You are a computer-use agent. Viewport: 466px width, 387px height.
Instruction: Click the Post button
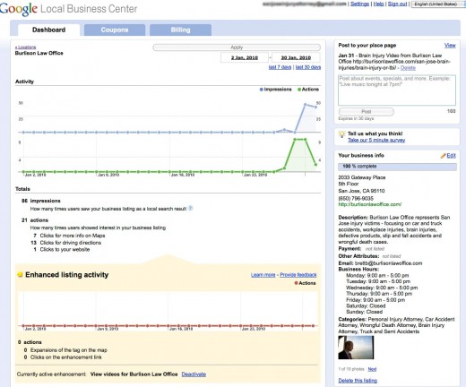point(367,112)
